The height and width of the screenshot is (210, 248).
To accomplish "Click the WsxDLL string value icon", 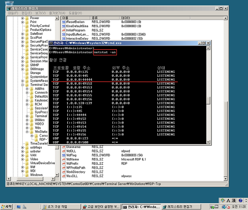I will [64, 176].
